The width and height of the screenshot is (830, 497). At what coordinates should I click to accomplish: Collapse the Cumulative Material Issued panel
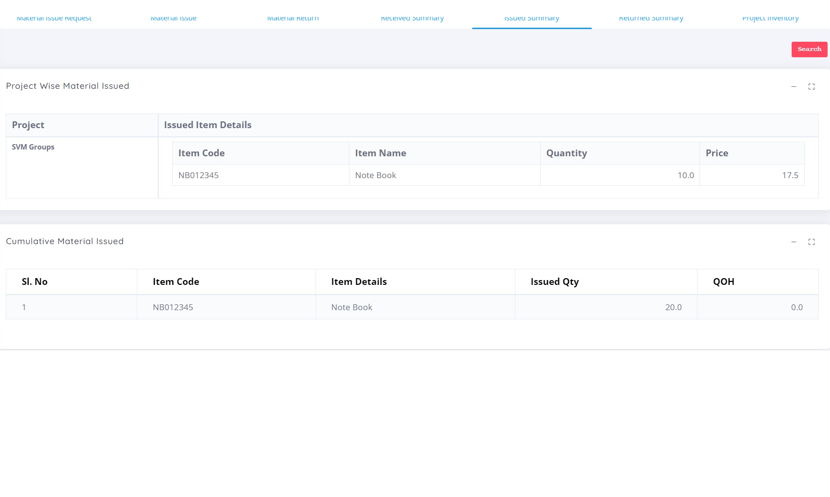tap(794, 242)
